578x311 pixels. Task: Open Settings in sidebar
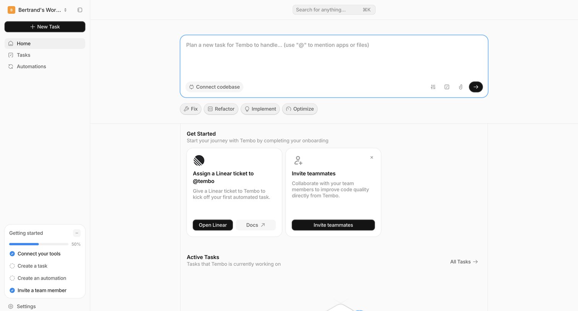click(x=45, y=306)
